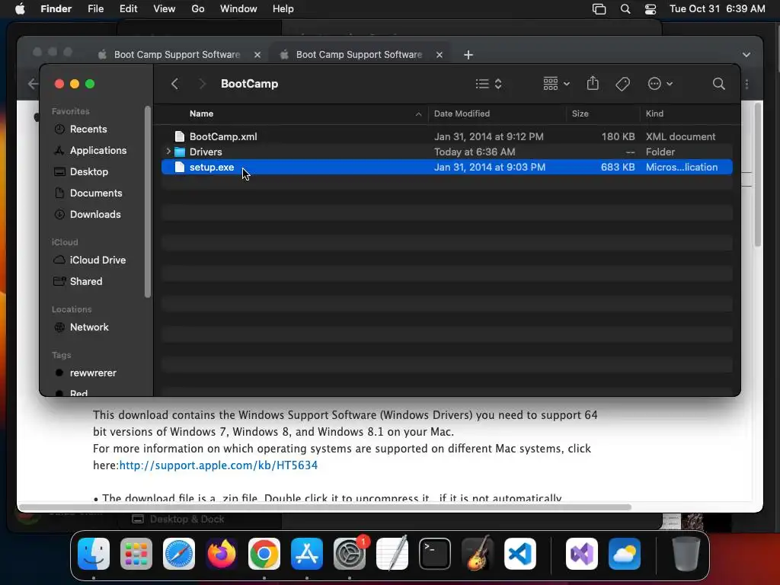Switch to second Boot Camp Support Software tab
The height and width of the screenshot is (585, 780).
[359, 55]
